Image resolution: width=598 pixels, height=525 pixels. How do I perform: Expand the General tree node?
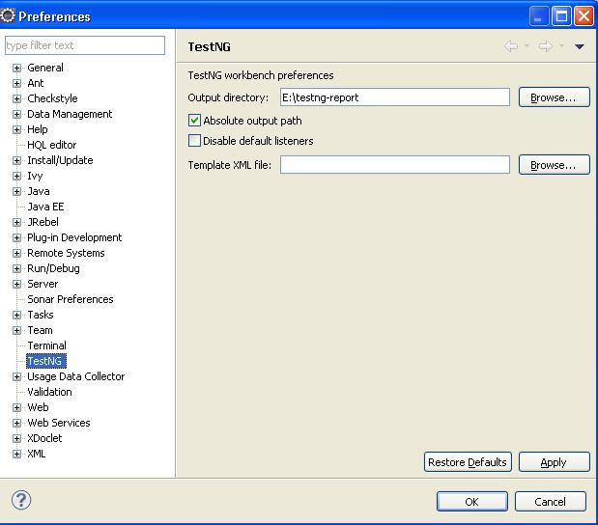pyautogui.click(x=16, y=68)
